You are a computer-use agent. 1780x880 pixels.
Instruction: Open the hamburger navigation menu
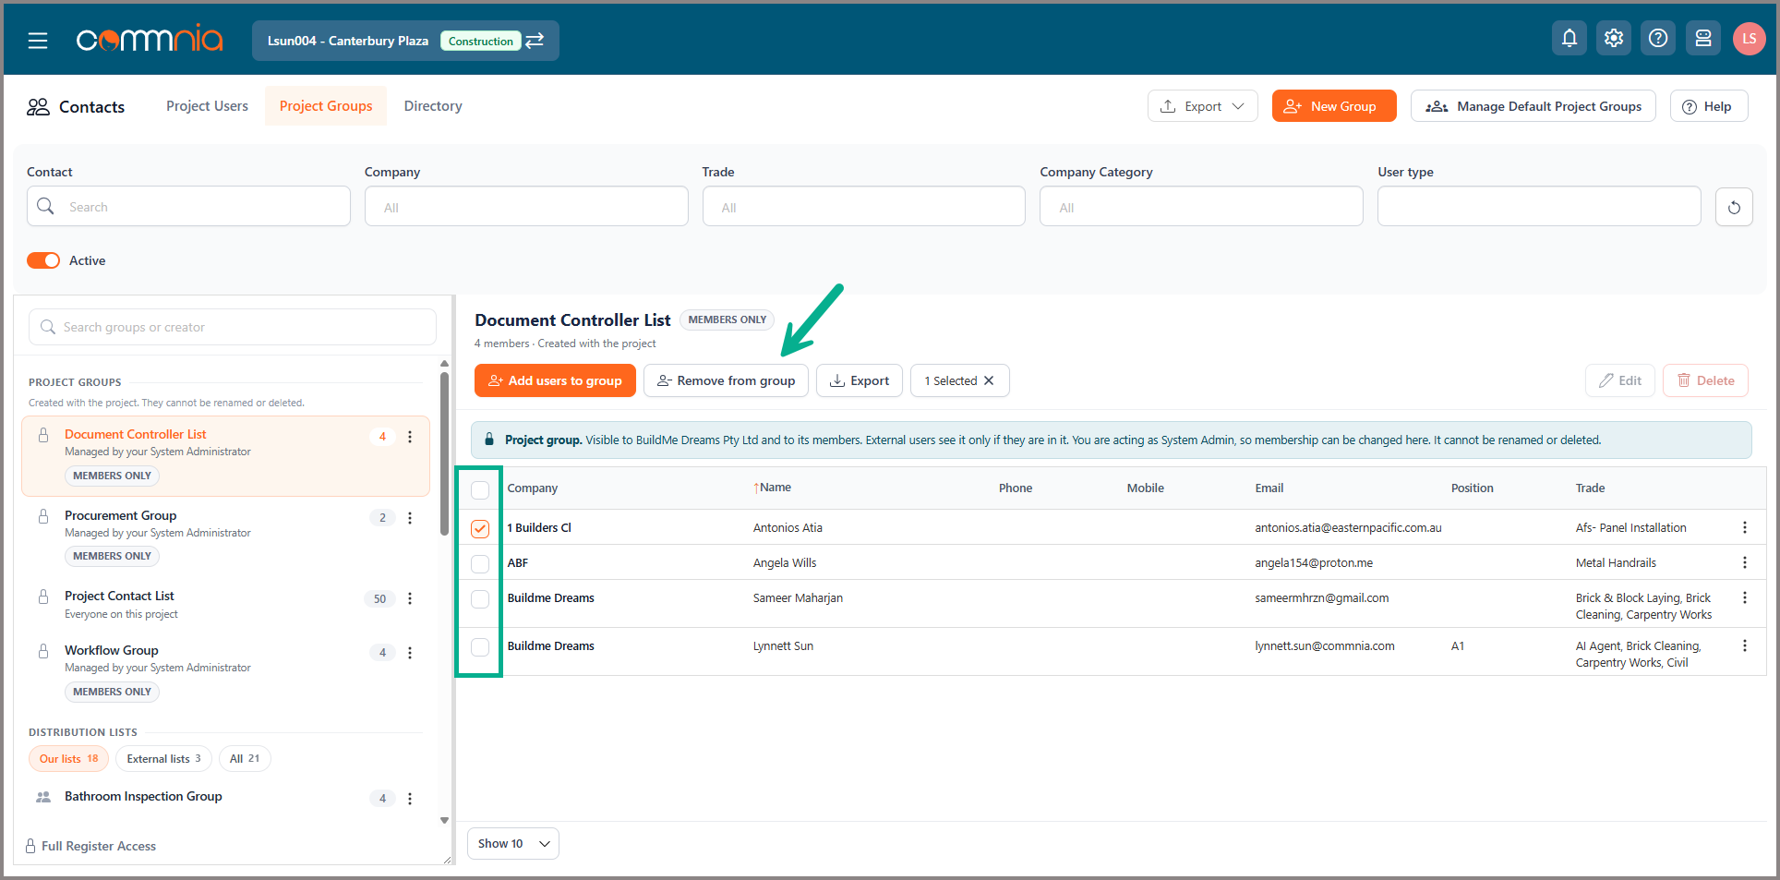[38, 41]
